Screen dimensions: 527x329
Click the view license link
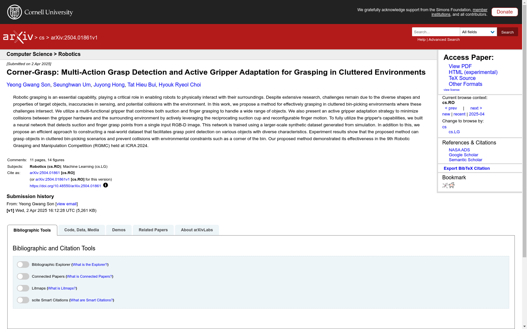[x=452, y=90]
